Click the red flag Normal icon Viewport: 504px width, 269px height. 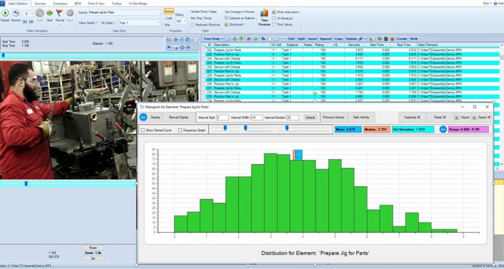pos(60,13)
